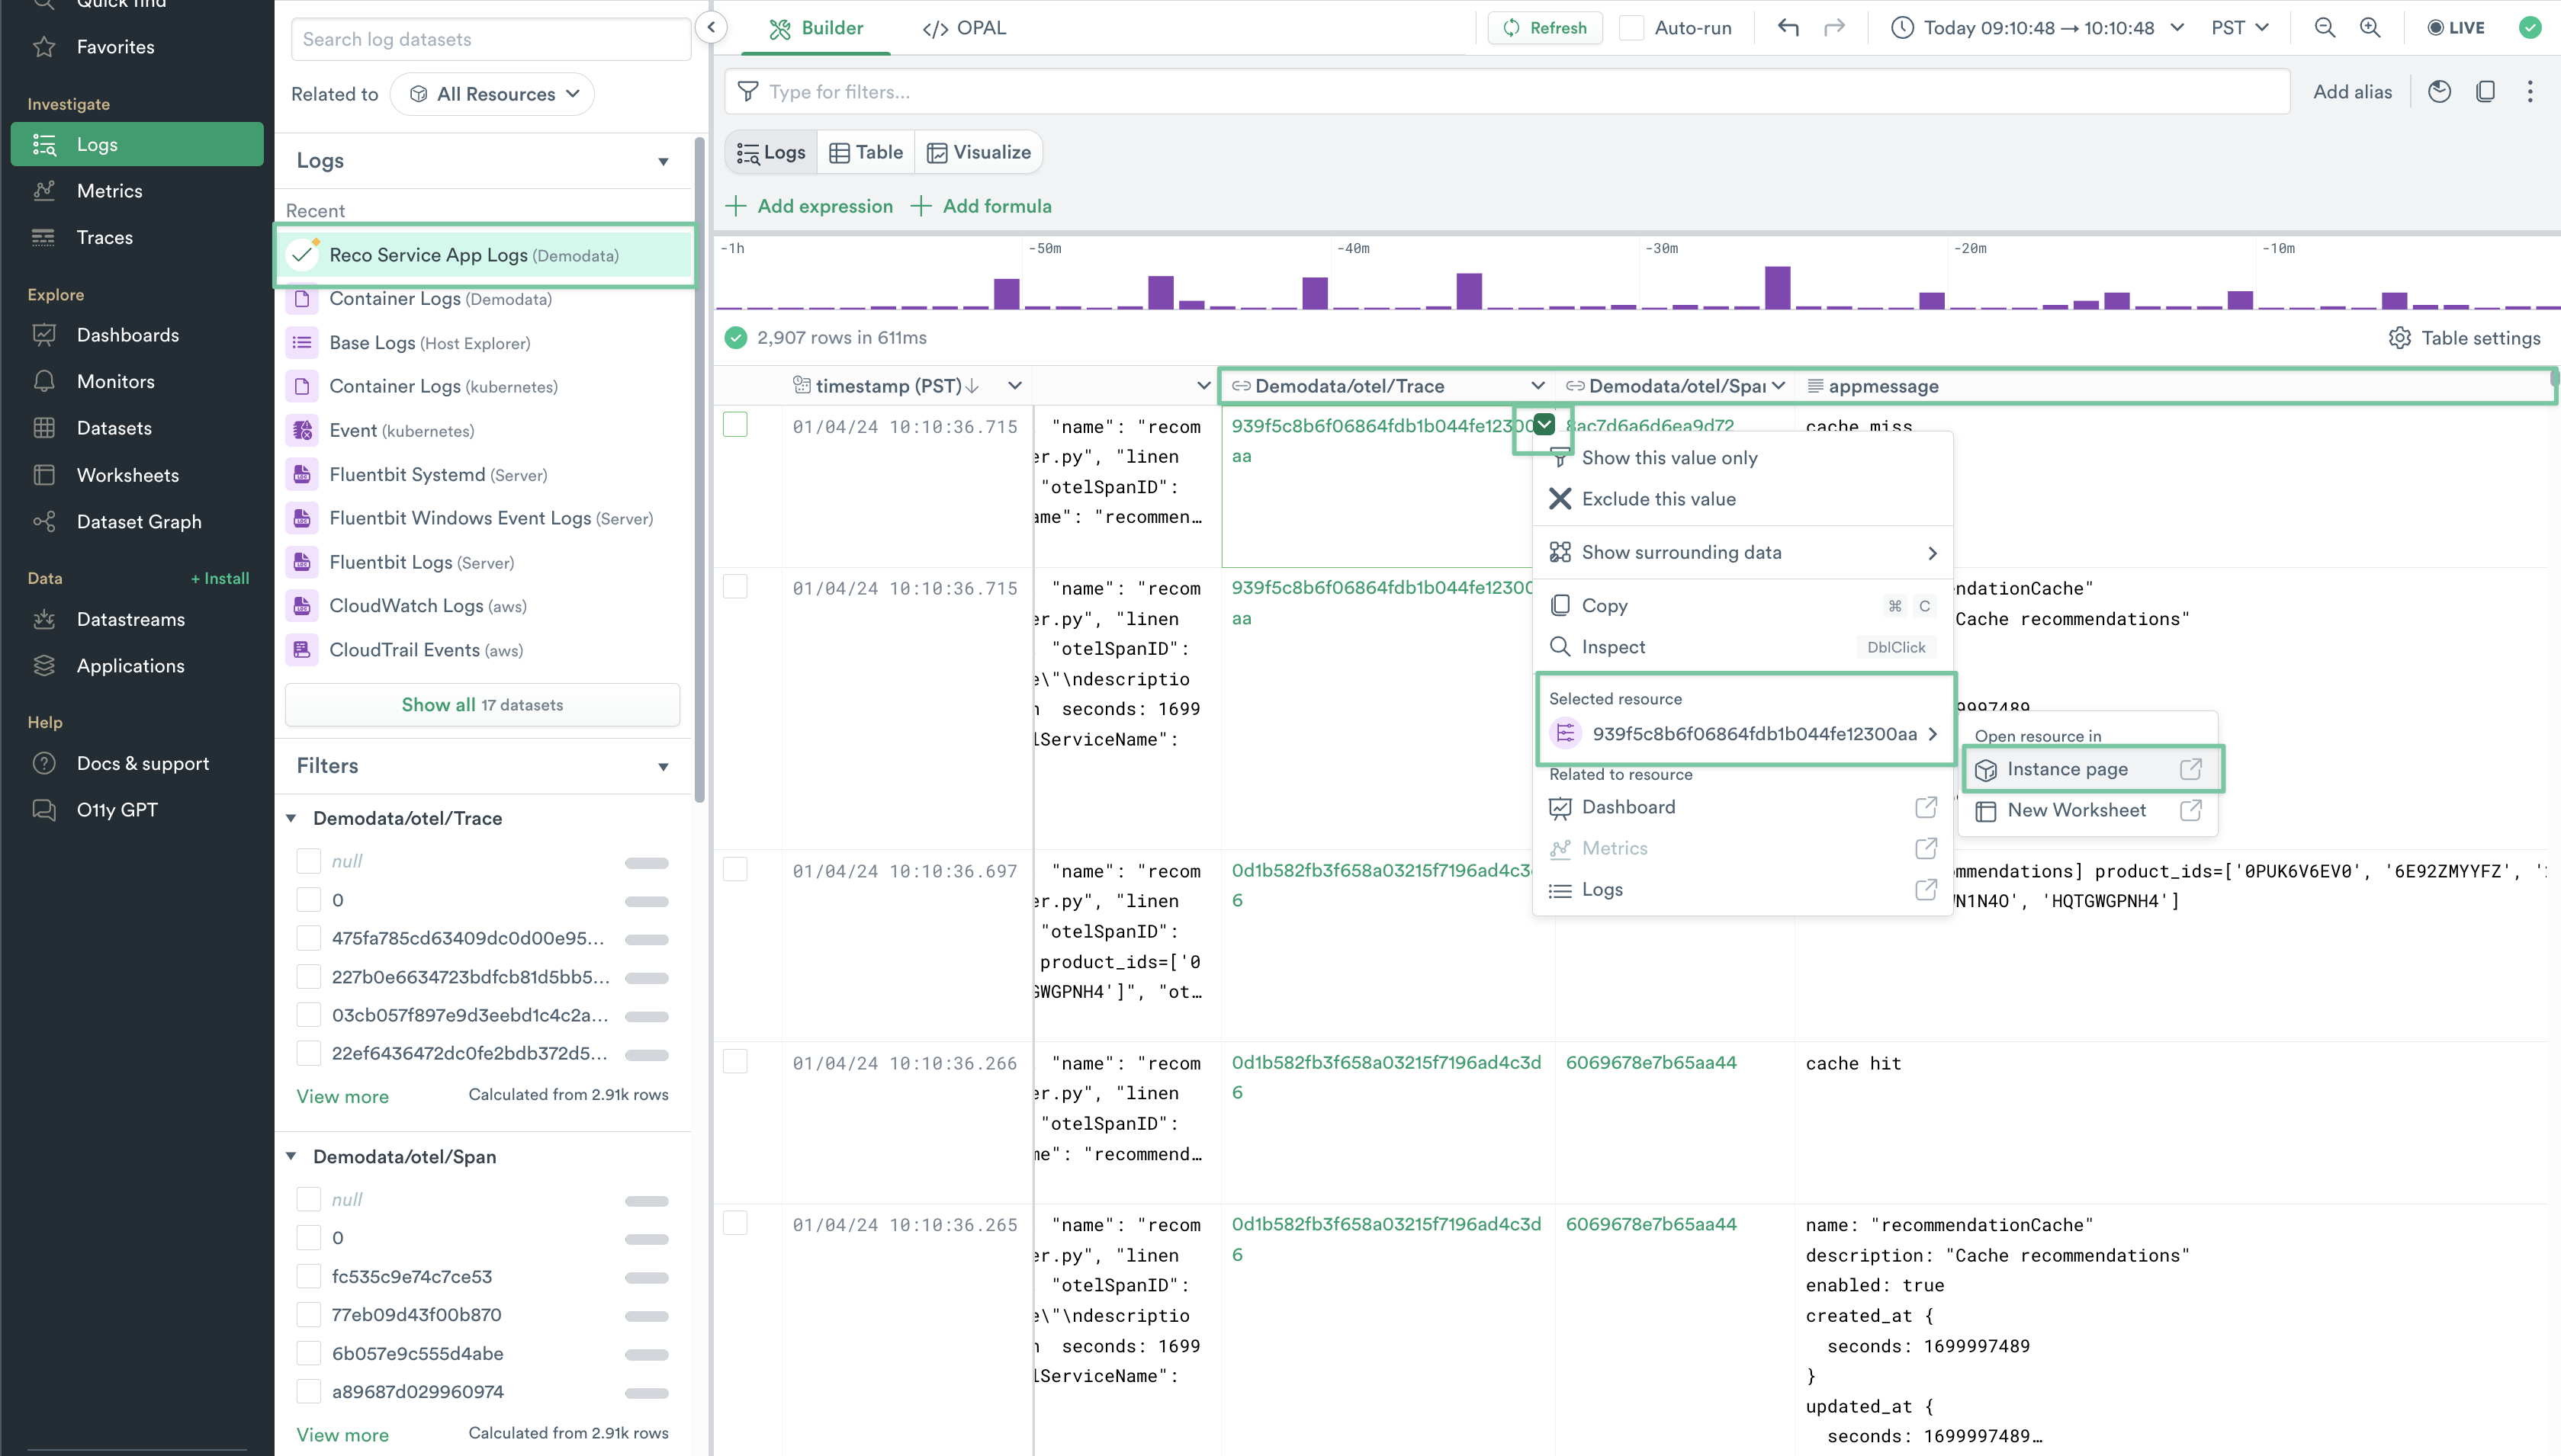Click the copy icon beside Add alias
Image resolution: width=2561 pixels, height=1456 pixels.
[2486, 92]
